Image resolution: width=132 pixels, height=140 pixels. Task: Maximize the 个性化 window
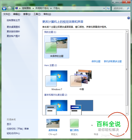pyautogui.click(x=120, y=2)
